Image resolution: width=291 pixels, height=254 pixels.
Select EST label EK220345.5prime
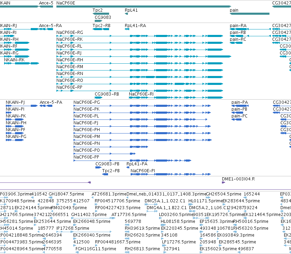[x=180, y=228]
